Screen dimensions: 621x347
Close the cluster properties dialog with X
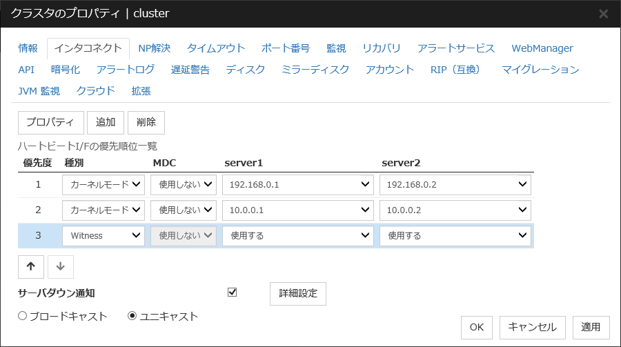(x=603, y=14)
